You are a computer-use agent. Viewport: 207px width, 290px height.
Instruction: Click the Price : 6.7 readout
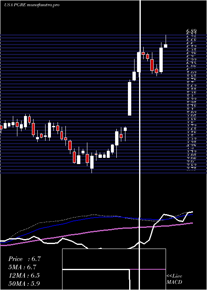coord(24,259)
